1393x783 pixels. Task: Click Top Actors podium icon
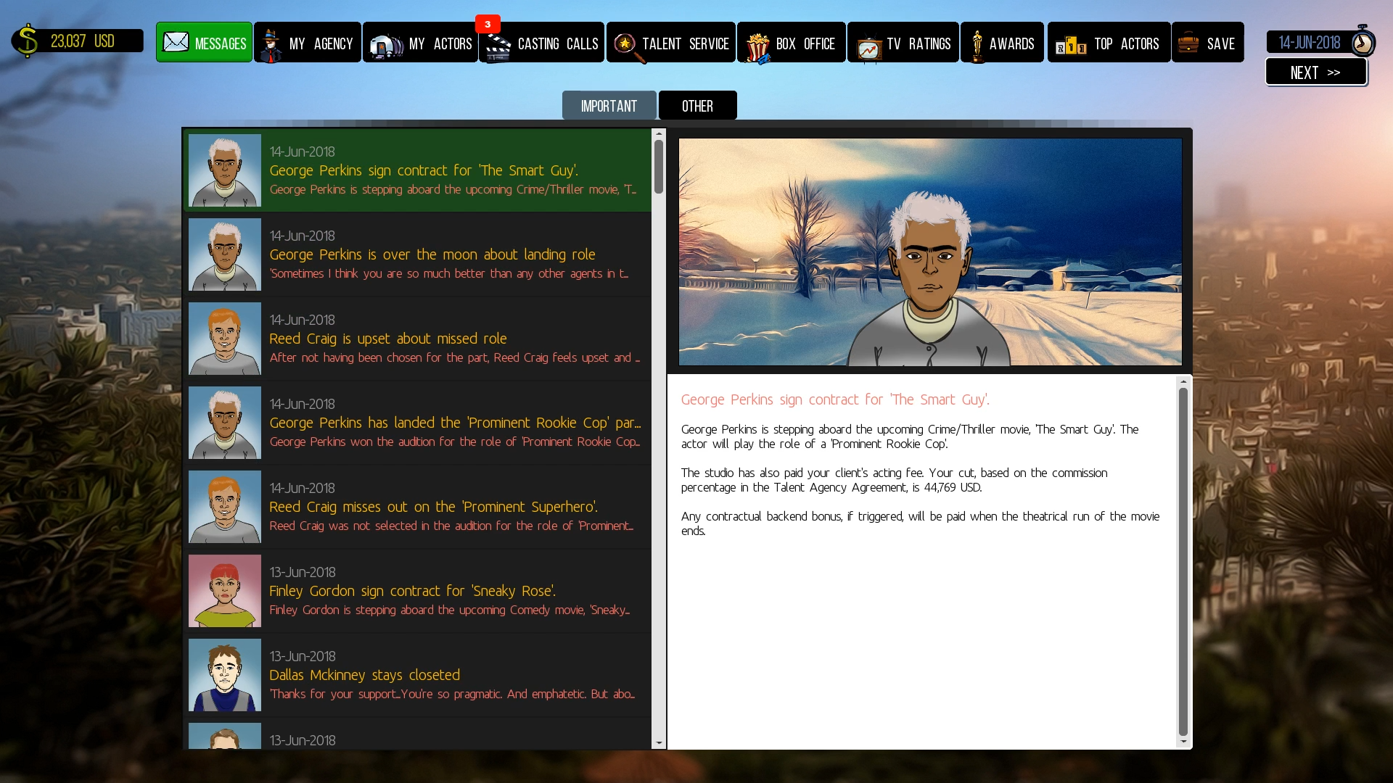click(1071, 46)
